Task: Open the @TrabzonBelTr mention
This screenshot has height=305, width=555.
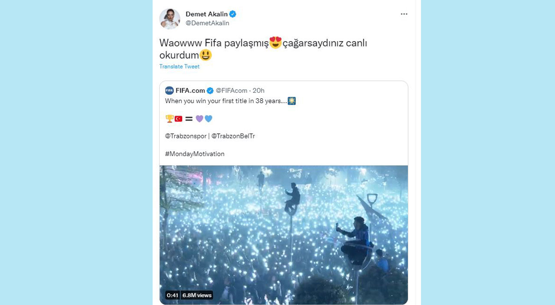Action: [233, 136]
